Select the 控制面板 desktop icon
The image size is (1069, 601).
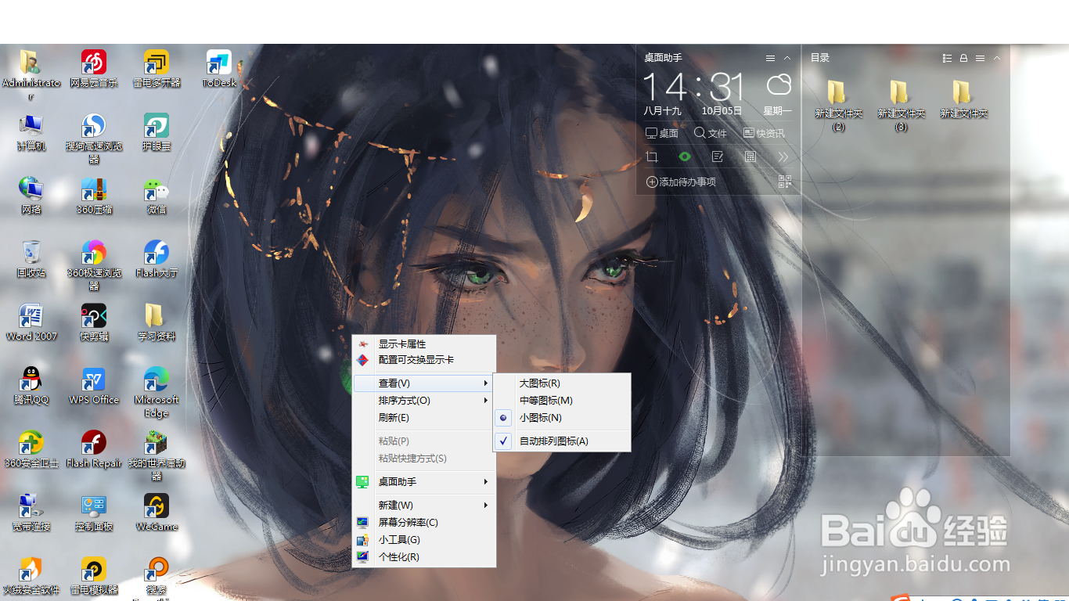click(94, 513)
